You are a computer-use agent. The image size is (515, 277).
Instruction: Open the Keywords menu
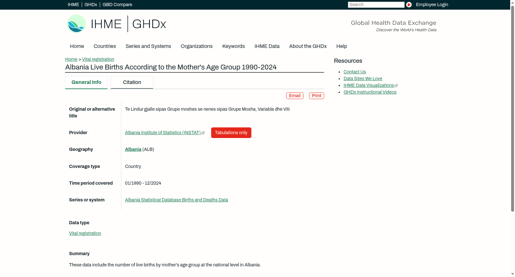point(234,46)
